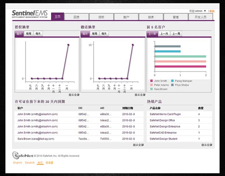225x176 pixels.
Task: Select 每月 in 授权摘要 panel
Action: (x=19, y=34)
